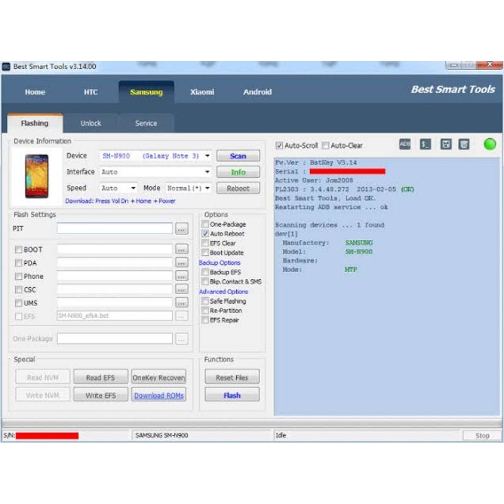The height and width of the screenshot is (504, 504).
Task: Save the log with the floppy icon
Action: pos(446,144)
